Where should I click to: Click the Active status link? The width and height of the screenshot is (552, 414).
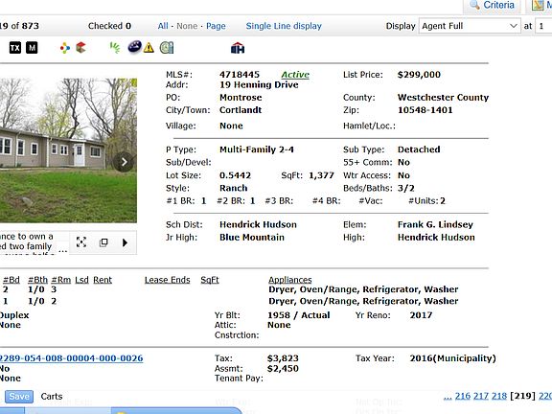(x=295, y=75)
